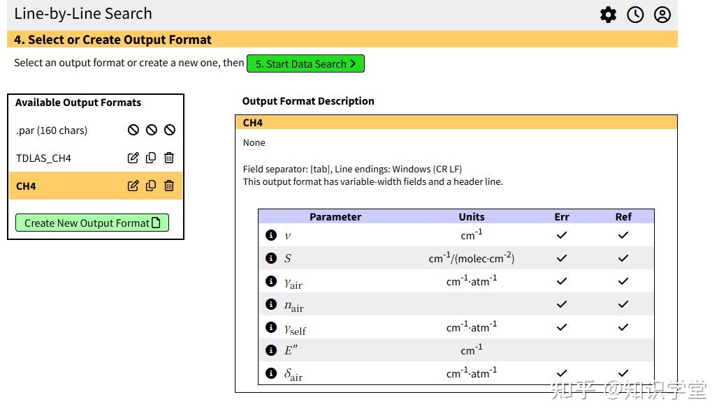
Task: Show info for the γ air parameter
Action: 271,281
